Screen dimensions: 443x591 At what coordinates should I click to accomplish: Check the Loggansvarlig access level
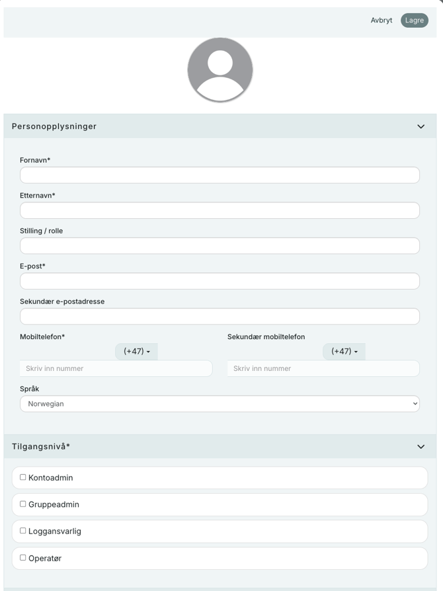click(x=22, y=531)
